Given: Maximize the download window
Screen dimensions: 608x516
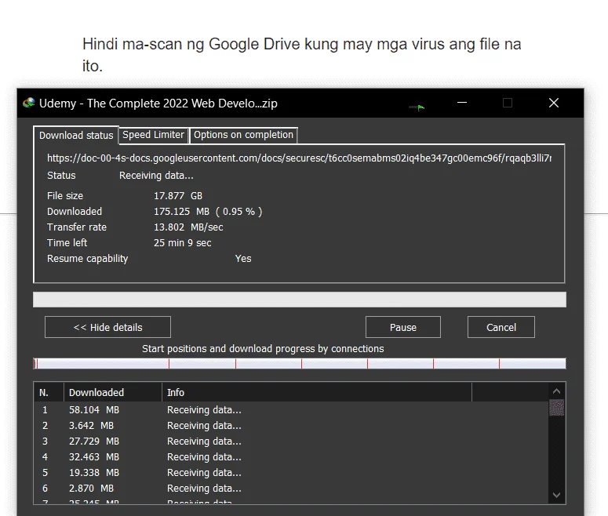Looking at the screenshot, I should click(508, 103).
